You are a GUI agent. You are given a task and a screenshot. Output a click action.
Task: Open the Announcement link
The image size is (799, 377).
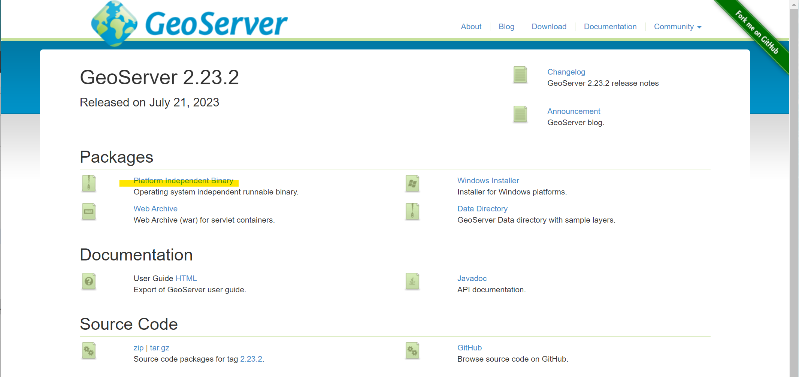(574, 111)
